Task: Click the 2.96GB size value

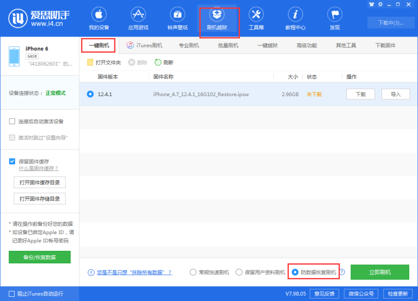Action: pyautogui.click(x=290, y=94)
